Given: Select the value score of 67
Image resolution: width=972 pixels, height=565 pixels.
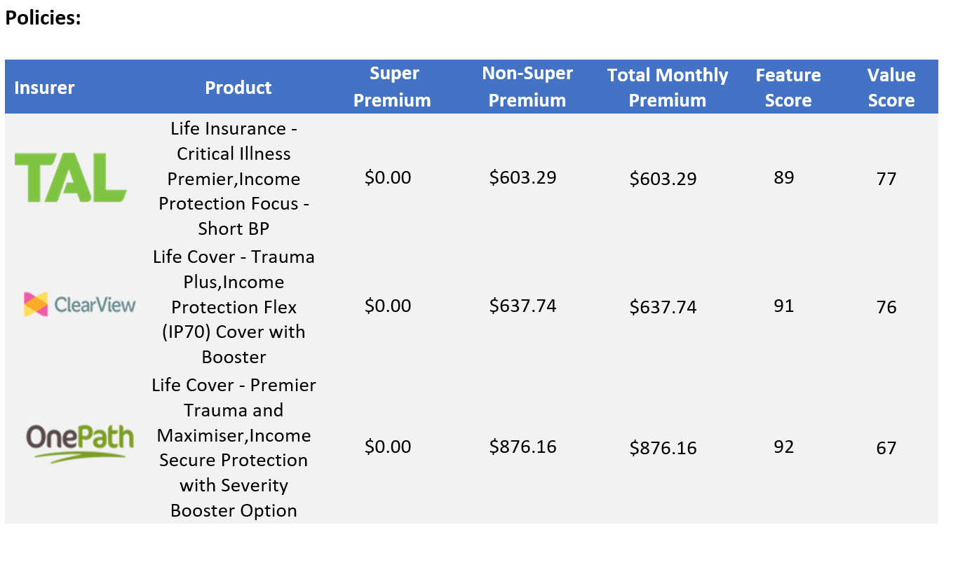Looking at the screenshot, I should tap(886, 448).
